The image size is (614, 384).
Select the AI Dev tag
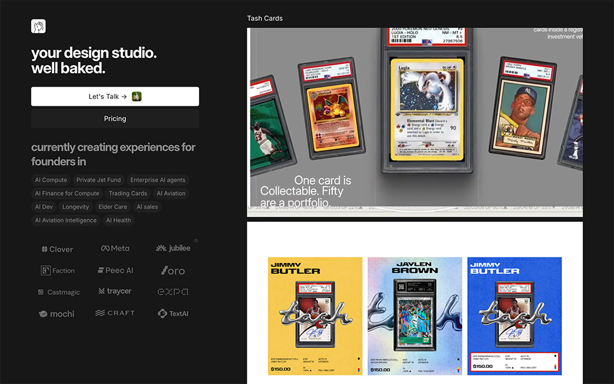(x=44, y=206)
